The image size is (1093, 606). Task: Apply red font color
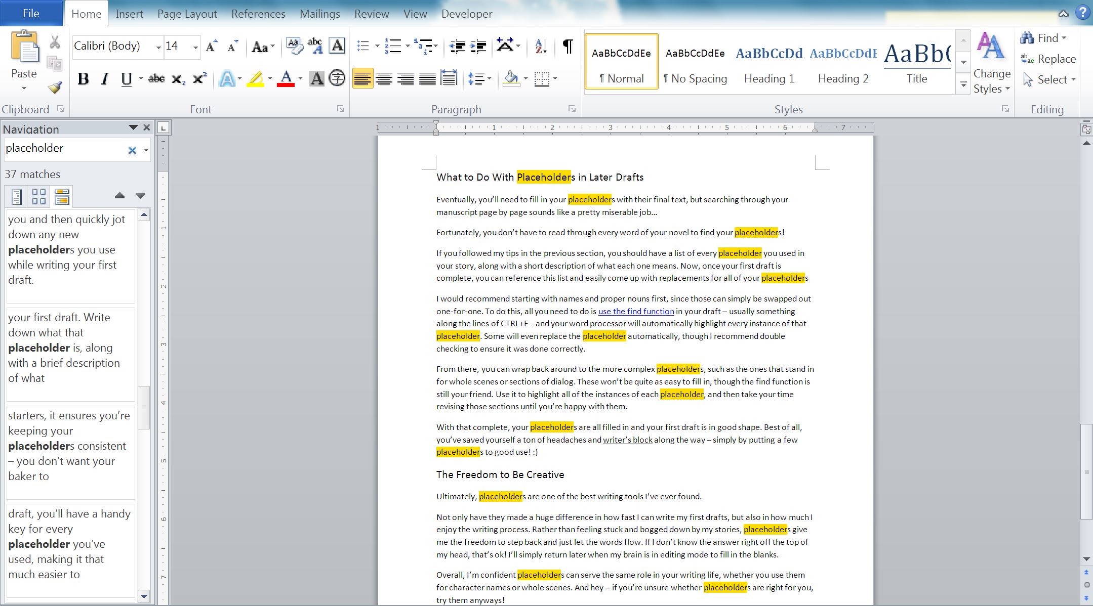[x=286, y=79]
